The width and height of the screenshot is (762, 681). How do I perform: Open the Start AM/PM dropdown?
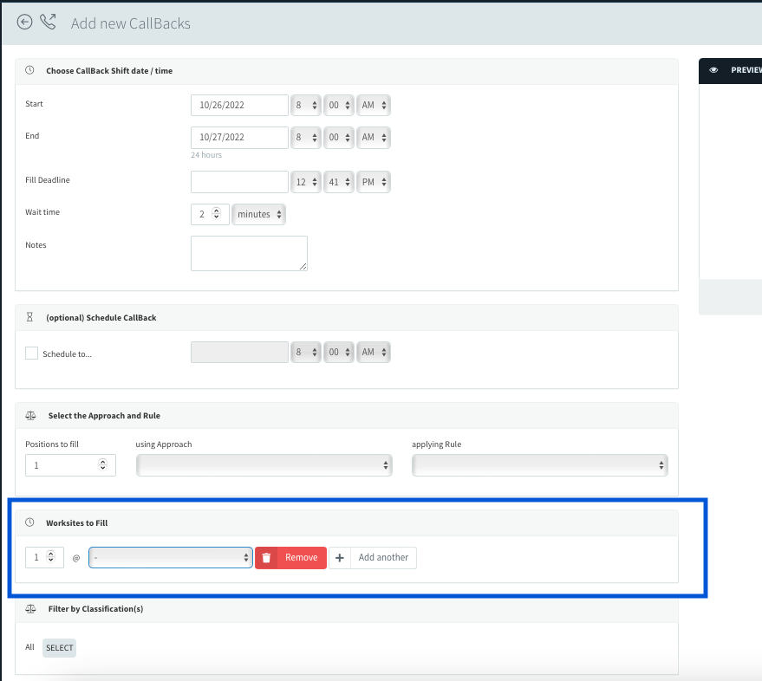click(x=374, y=105)
